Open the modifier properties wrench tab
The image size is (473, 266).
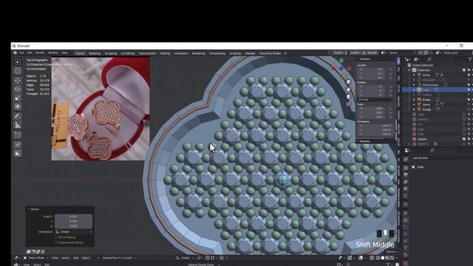(406, 221)
